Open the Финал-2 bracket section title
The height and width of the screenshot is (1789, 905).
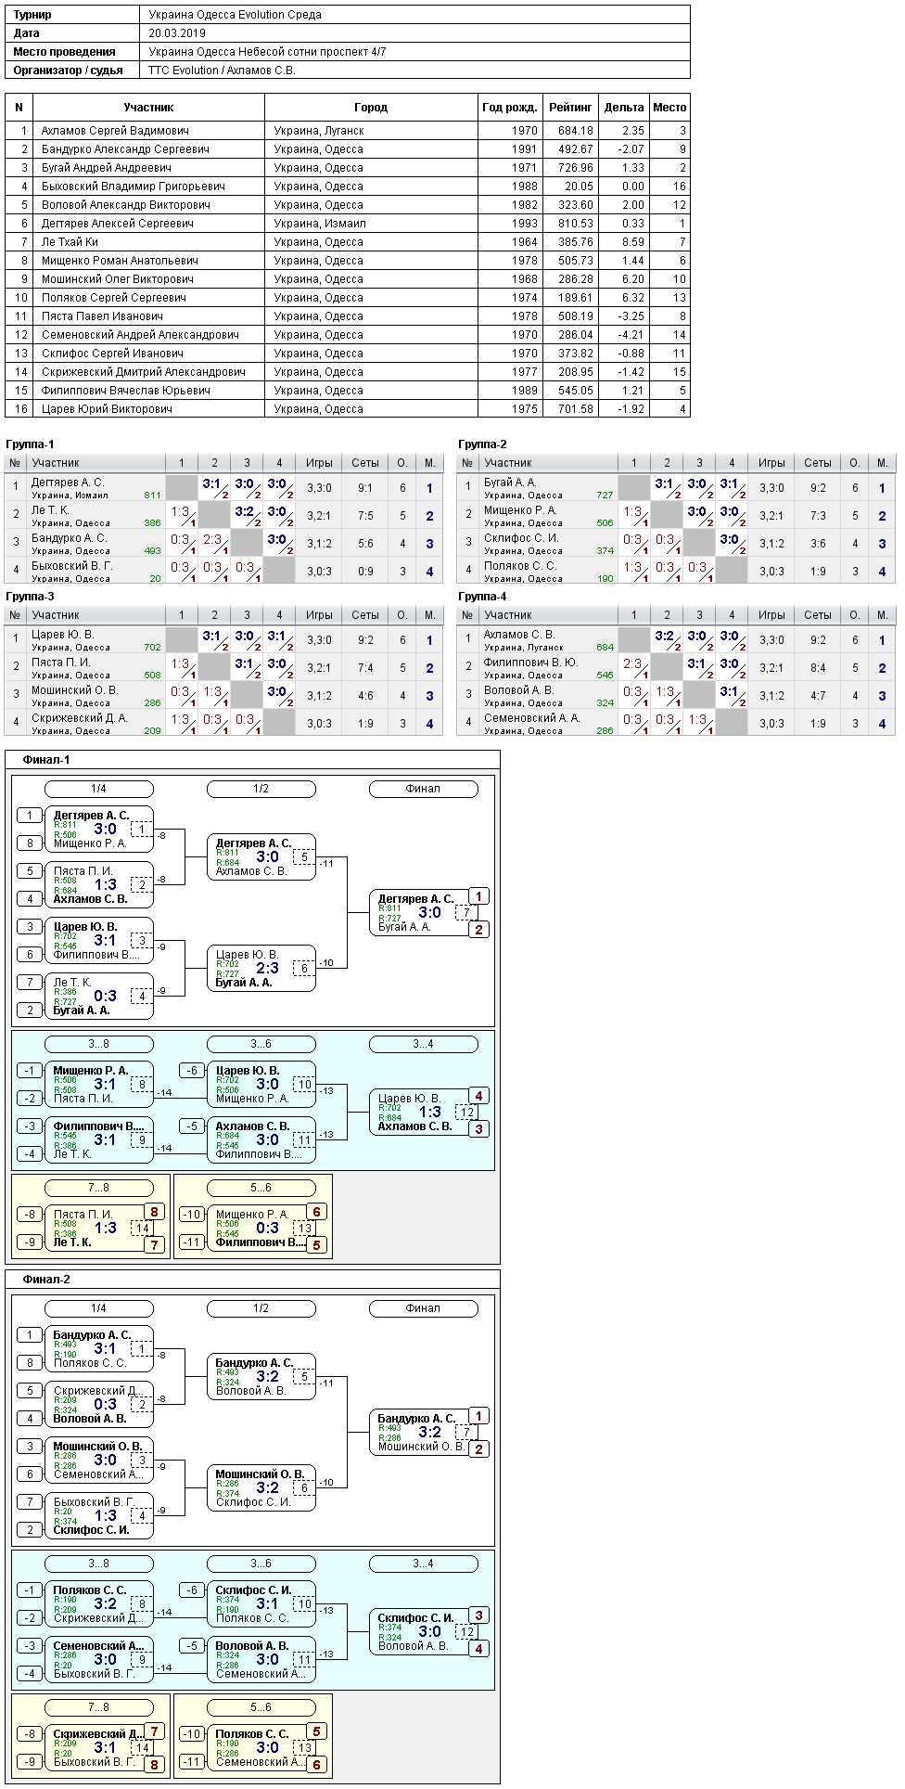pyautogui.click(x=46, y=1280)
